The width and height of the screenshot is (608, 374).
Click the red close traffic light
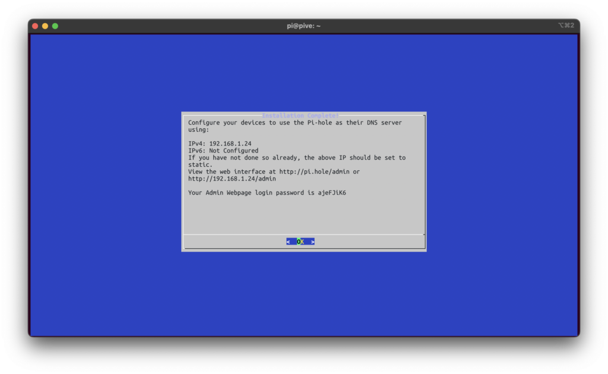(36, 26)
